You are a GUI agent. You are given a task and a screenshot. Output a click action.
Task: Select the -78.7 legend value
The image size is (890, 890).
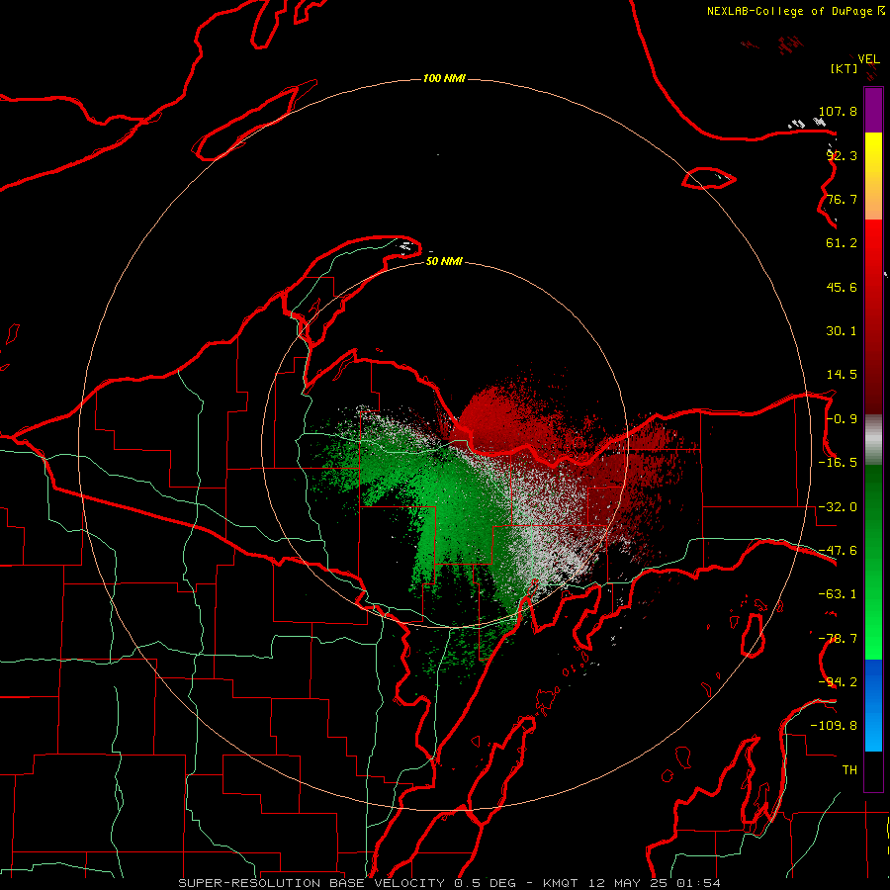[x=838, y=639]
